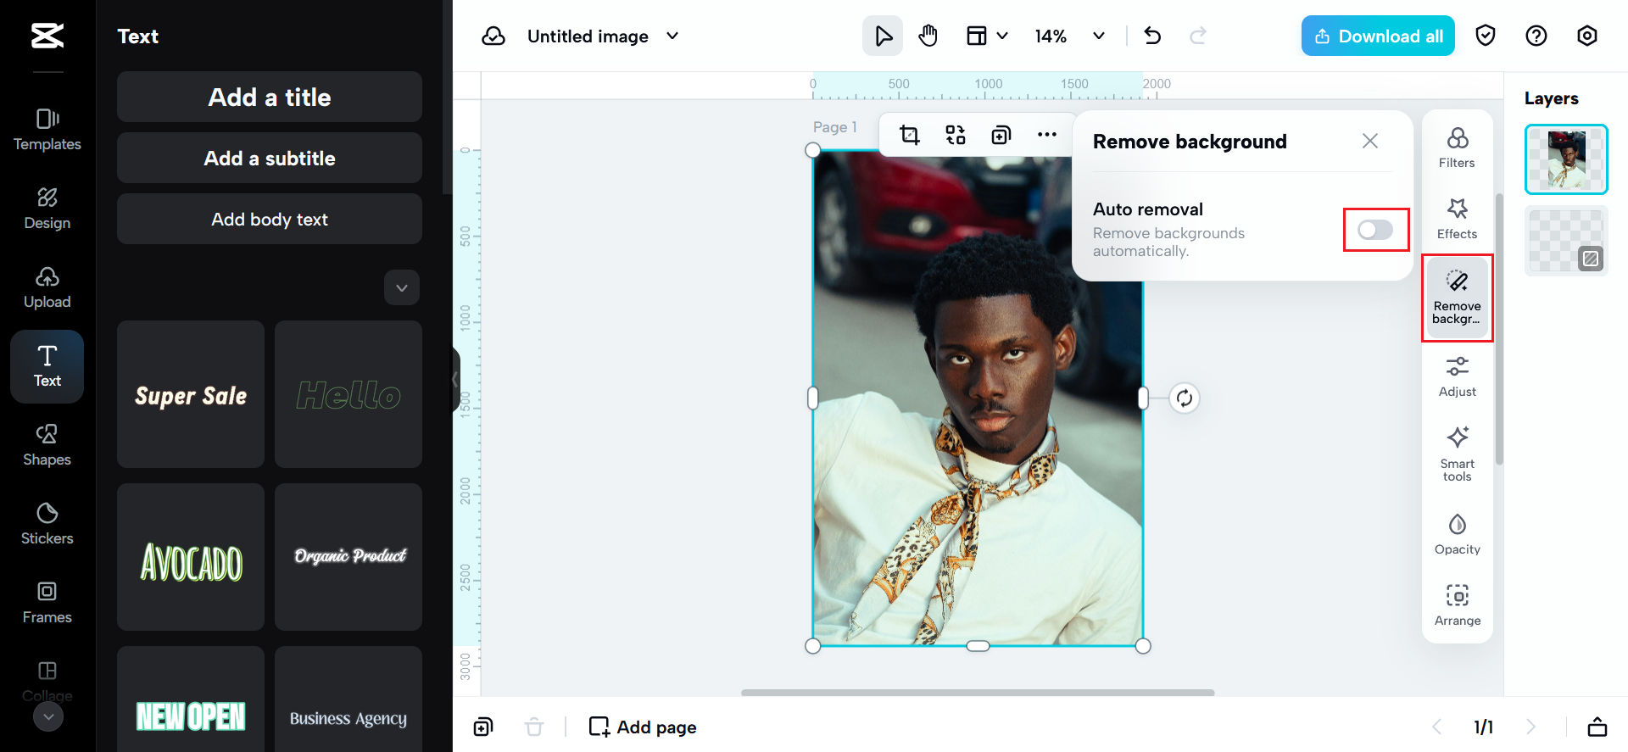
Task: Click the horizontal canvas scrollbar
Action: coord(978,693)
